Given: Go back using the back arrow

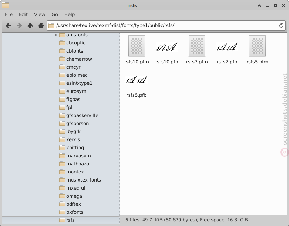Looking at the screenshot, I should point(8,26).
